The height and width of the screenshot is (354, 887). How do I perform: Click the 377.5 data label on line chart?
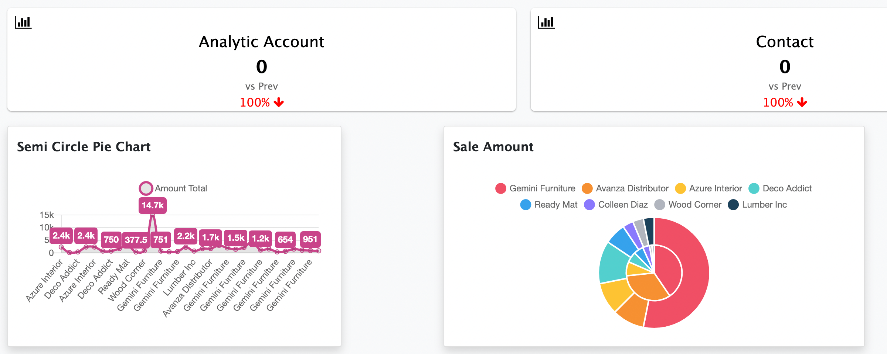[136, 240]
